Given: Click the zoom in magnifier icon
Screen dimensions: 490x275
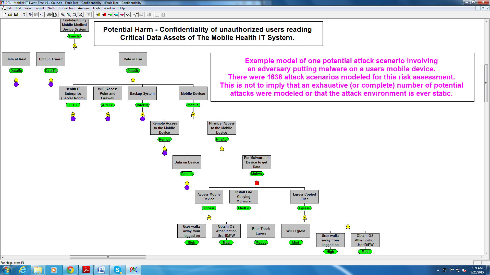Looking at the screenshot, I should pos(63,15).
